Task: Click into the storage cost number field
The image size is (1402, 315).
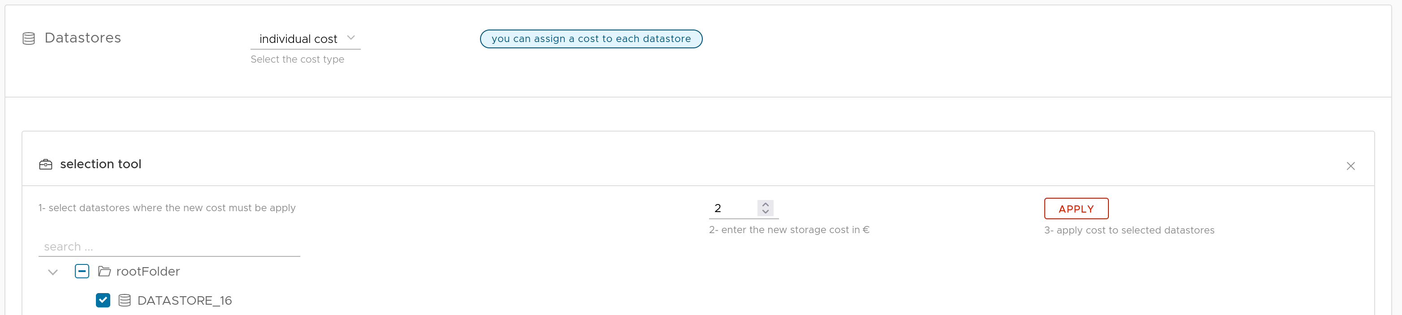Action: pyautogui.click(x=733, y=208)
